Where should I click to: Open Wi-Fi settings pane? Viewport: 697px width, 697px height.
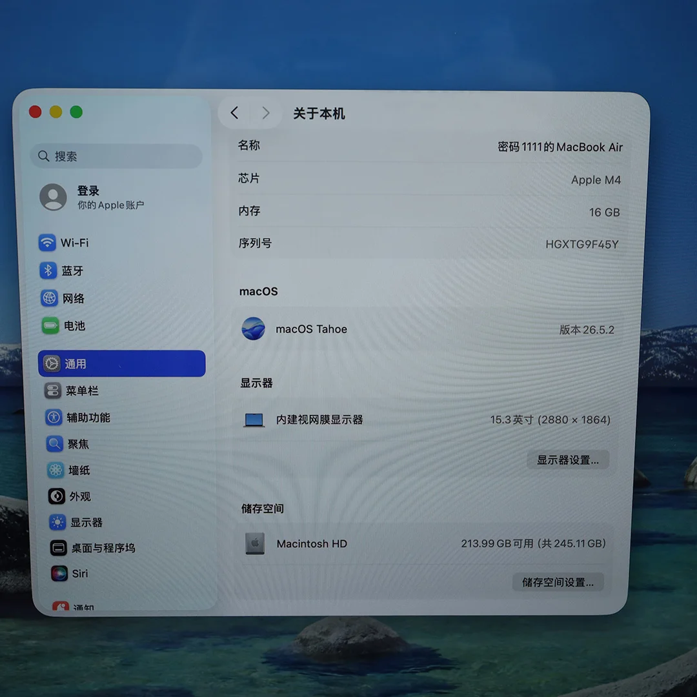[75, 243]
